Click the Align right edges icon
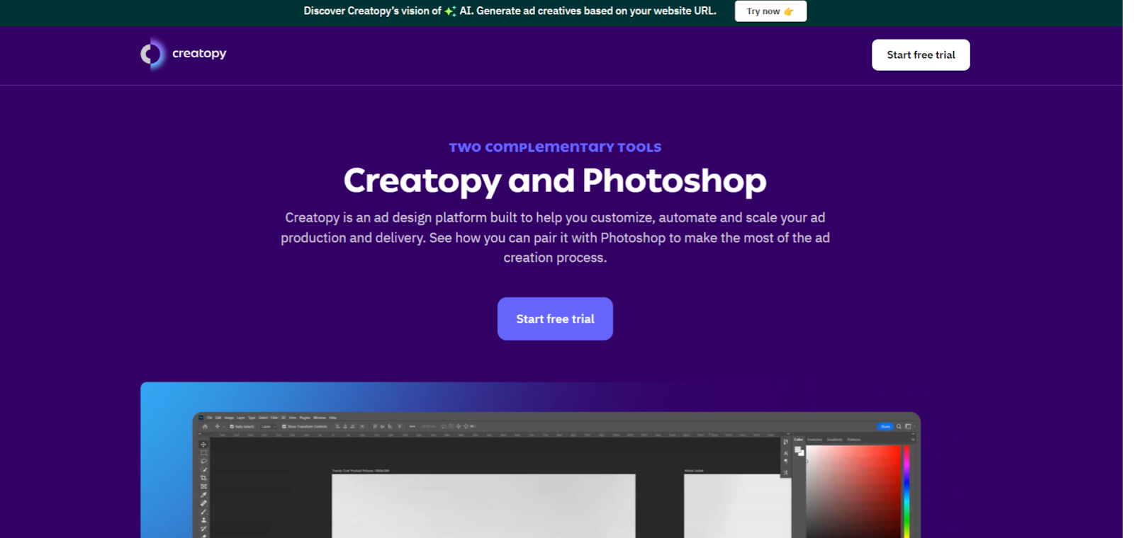The height and width of the screenshot is (538, 1134). click(x=352, y=426)
